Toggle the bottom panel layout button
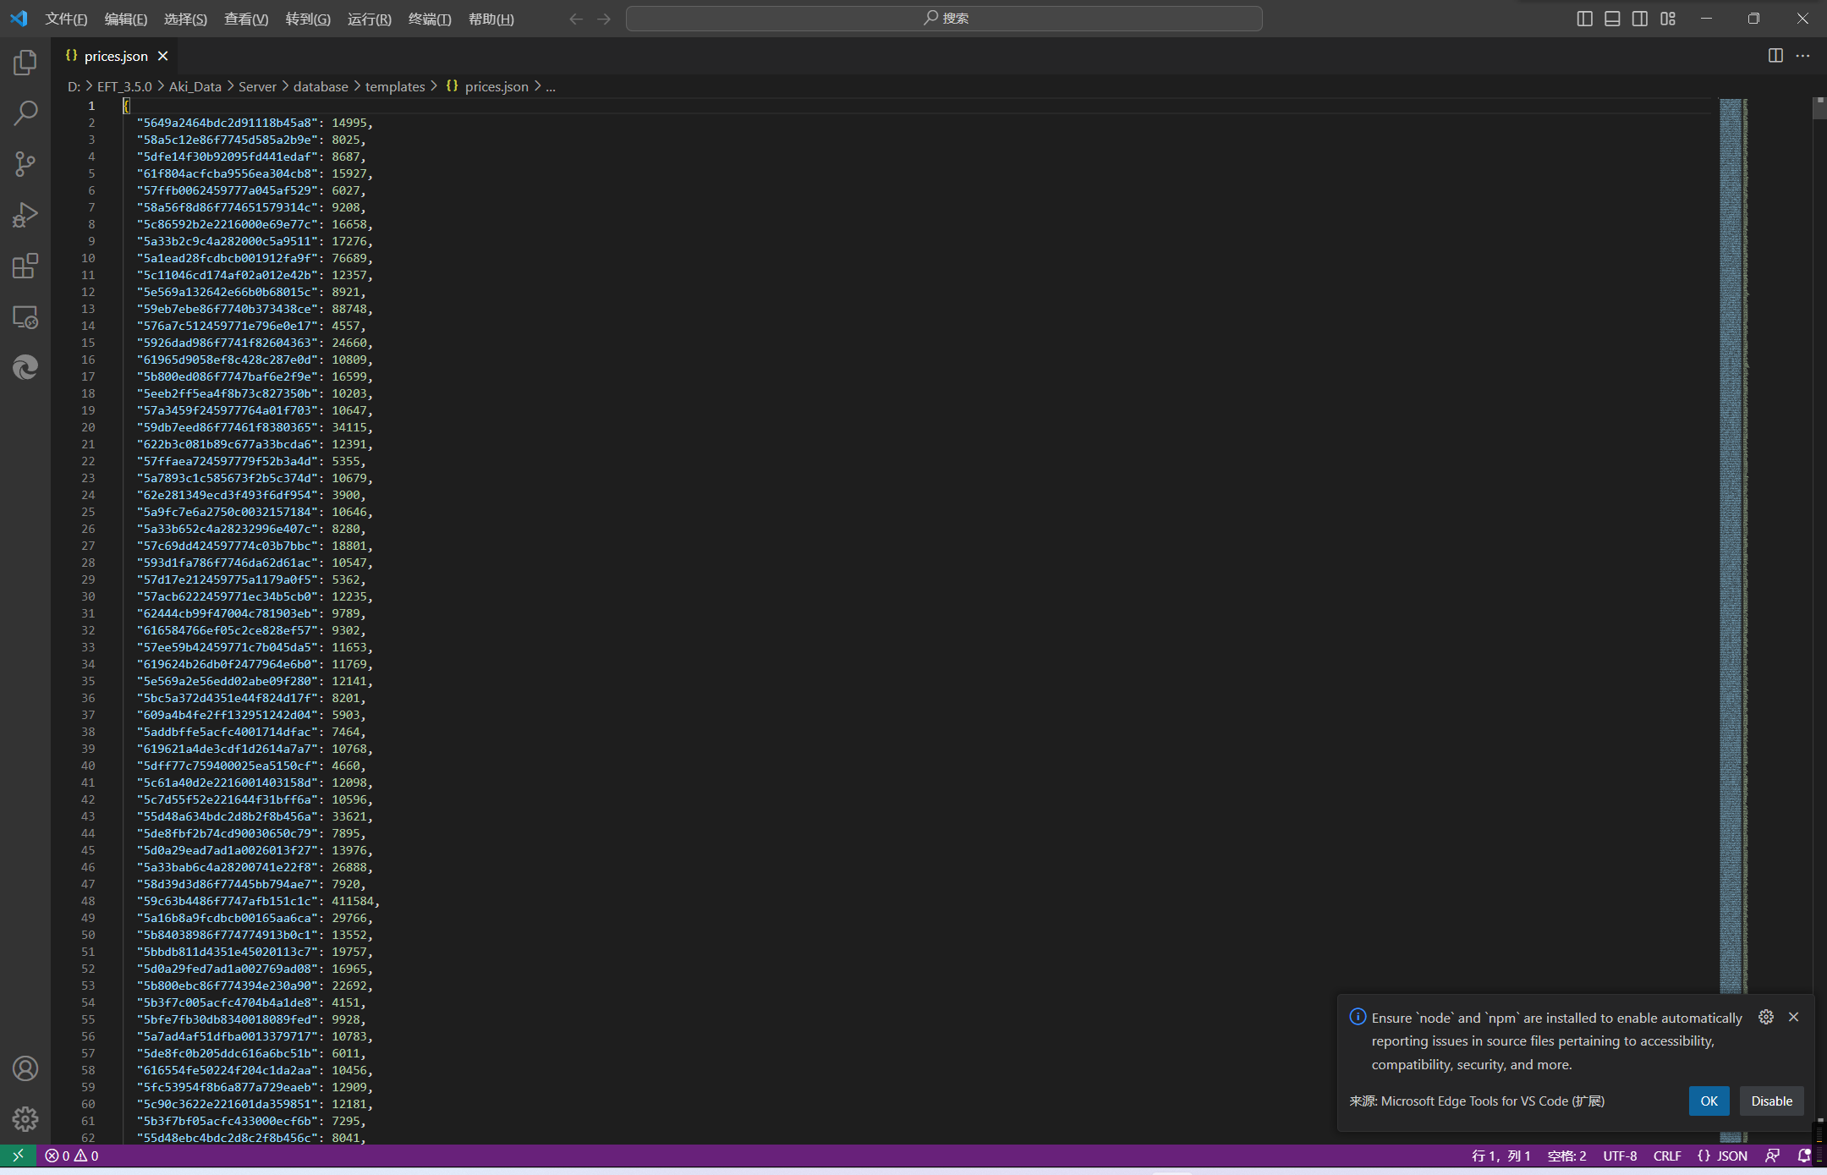Image resolution: width=1827 pixels, height=1175 pixels. 1612,19
